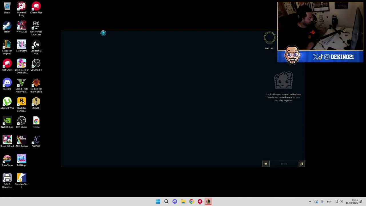
Task: Select Business Tour desktop shortcut
Action: (x=21, y=66)
